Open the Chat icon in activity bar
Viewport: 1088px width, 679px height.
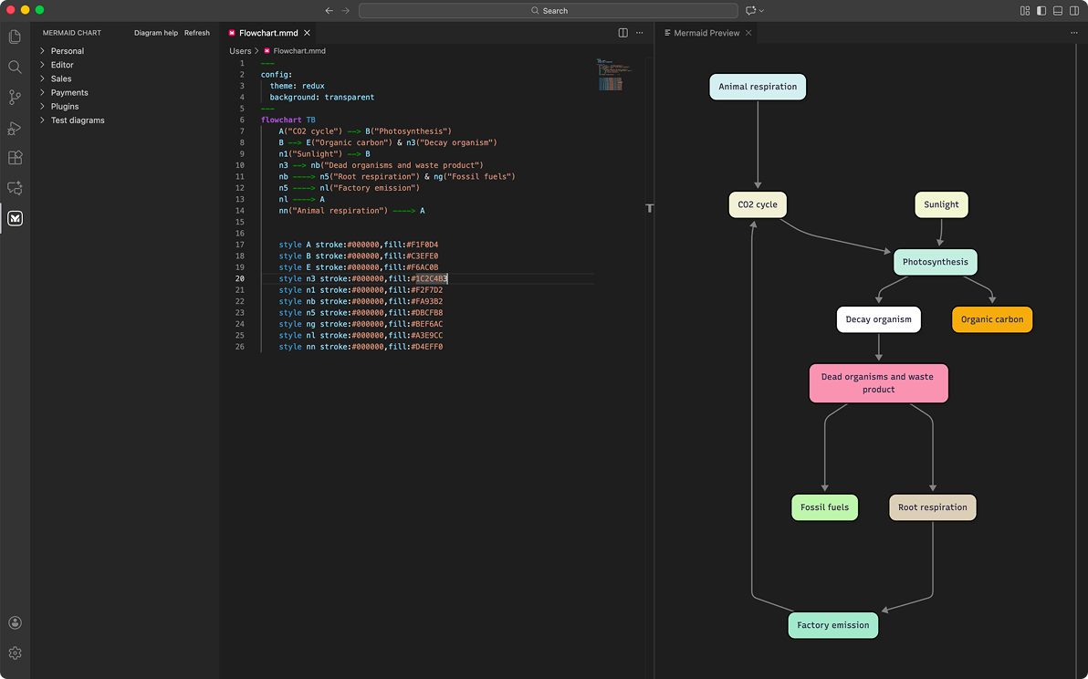[15, 188]
